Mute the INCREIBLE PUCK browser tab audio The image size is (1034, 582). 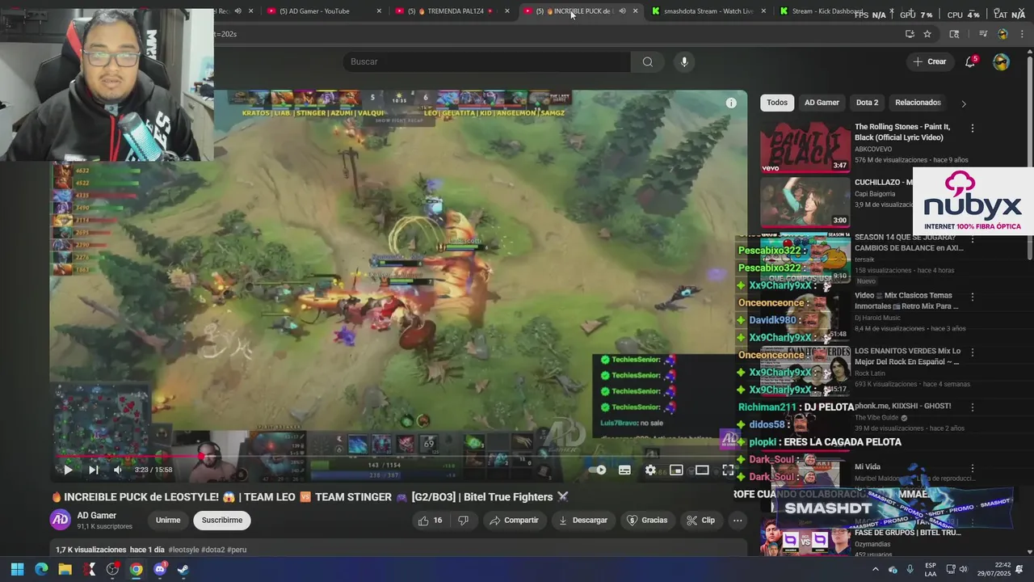coord(622,11)
